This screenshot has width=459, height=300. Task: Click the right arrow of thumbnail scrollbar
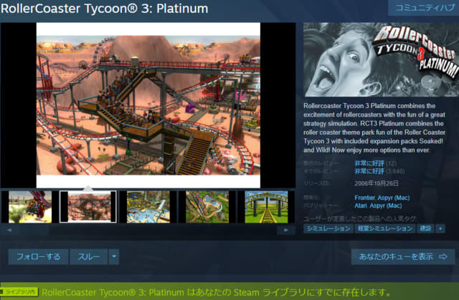(x=286, y=230)
